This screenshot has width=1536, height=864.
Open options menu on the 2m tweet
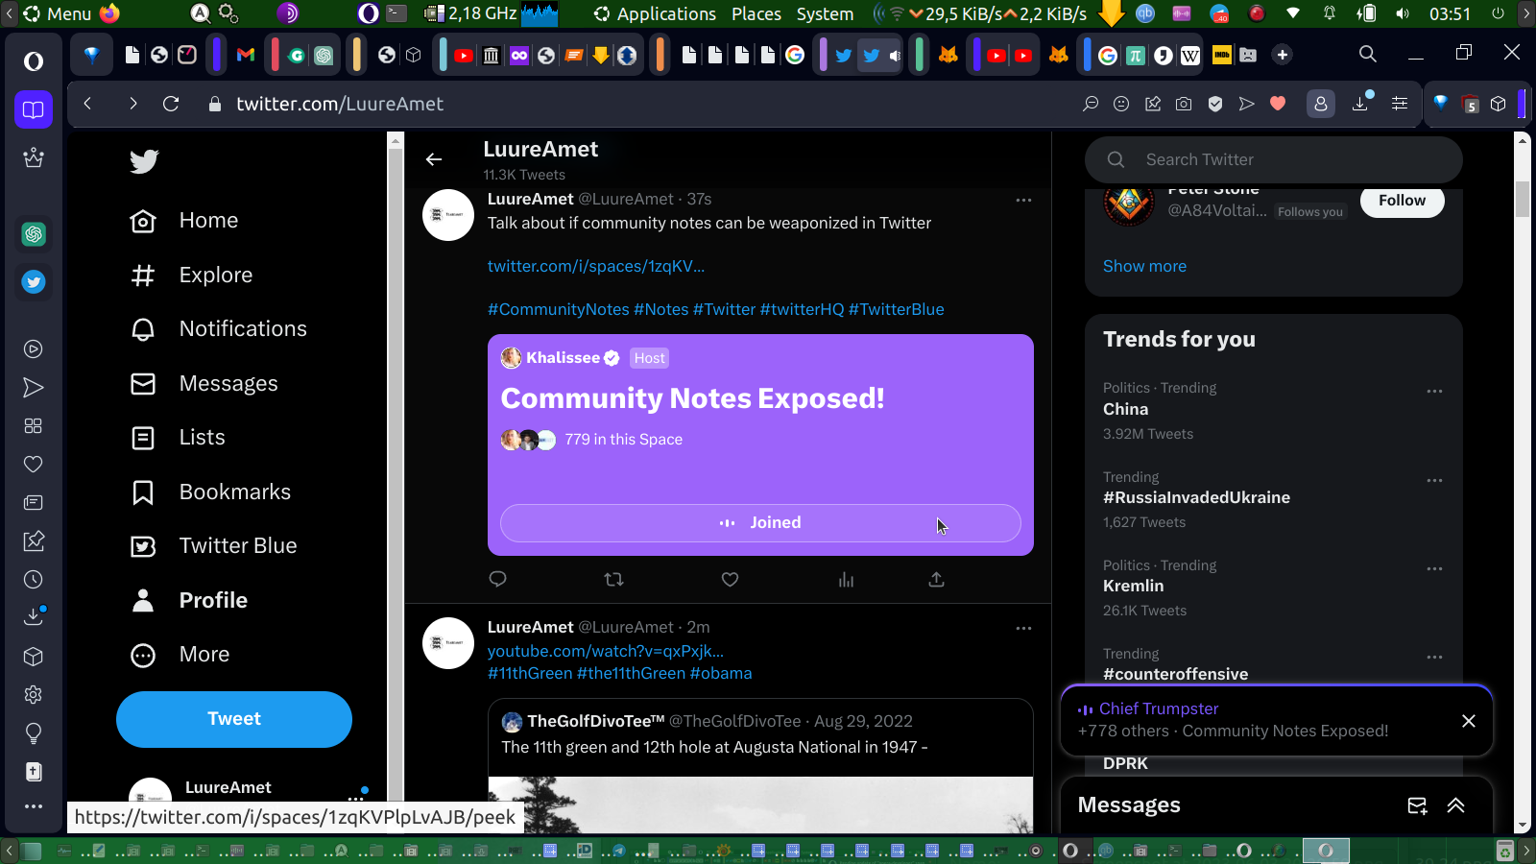tap(1023, 628)
